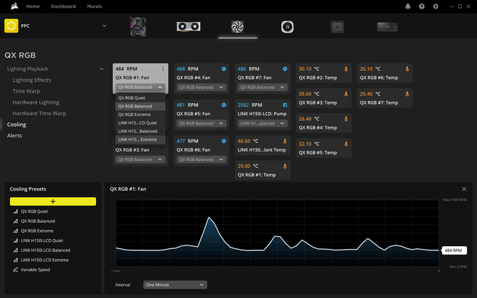Open the Cooling section in sidebar
Viewport: 477px width, 298px height.
coord(16,124)
